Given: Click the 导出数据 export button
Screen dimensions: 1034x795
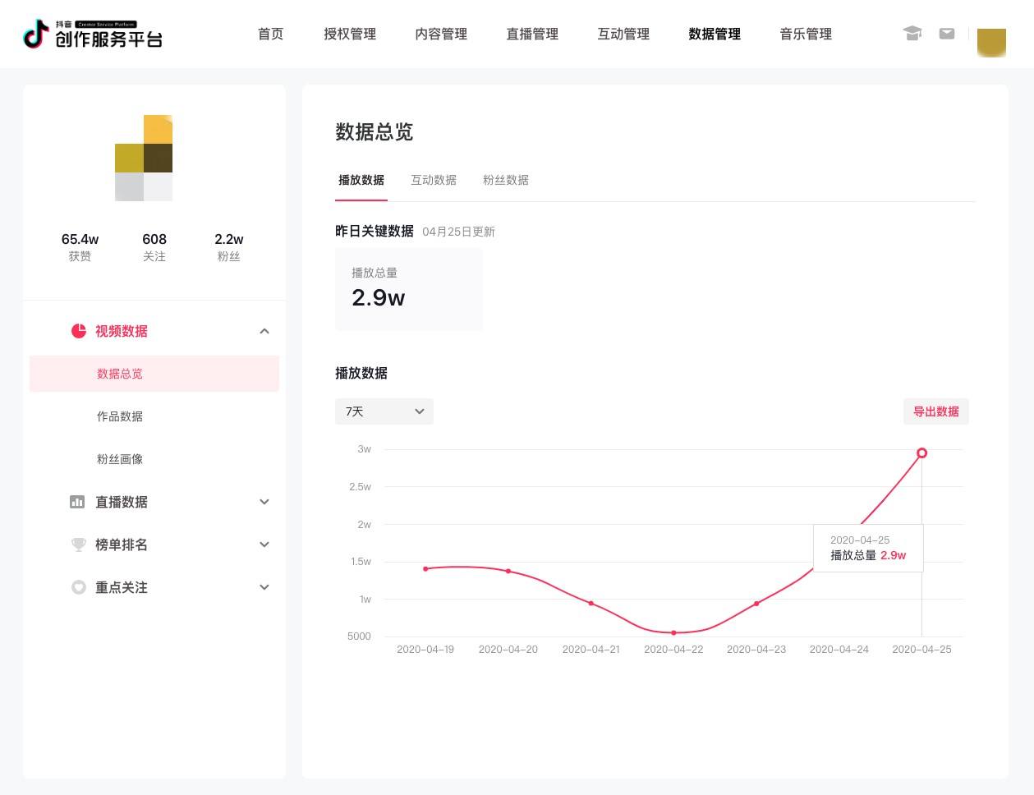Looking at the screenshot, I should [935, 411].
